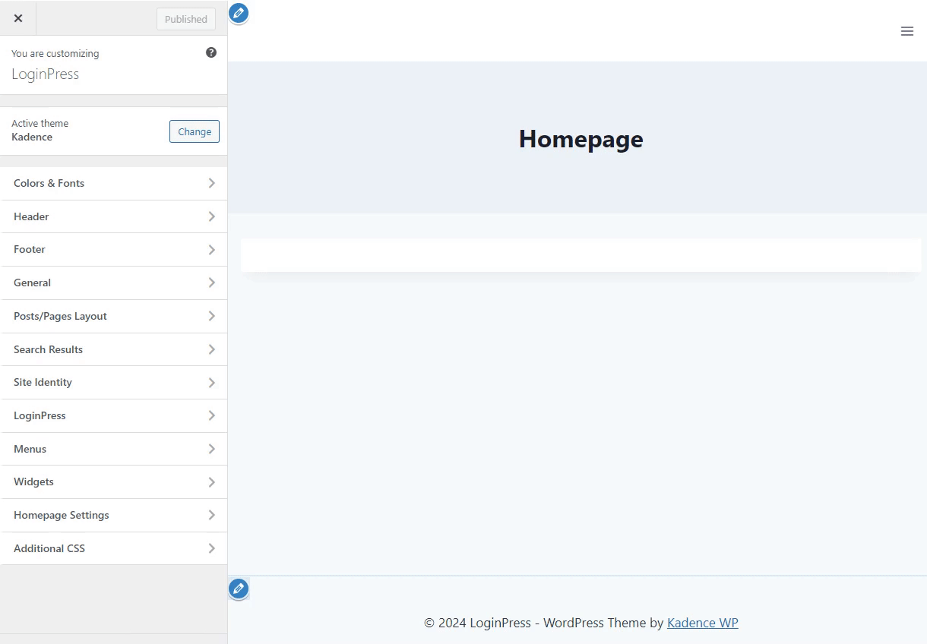Click the Kadence active theme name
This screenshot has height=644, width=927.
(x=32, y=137)
